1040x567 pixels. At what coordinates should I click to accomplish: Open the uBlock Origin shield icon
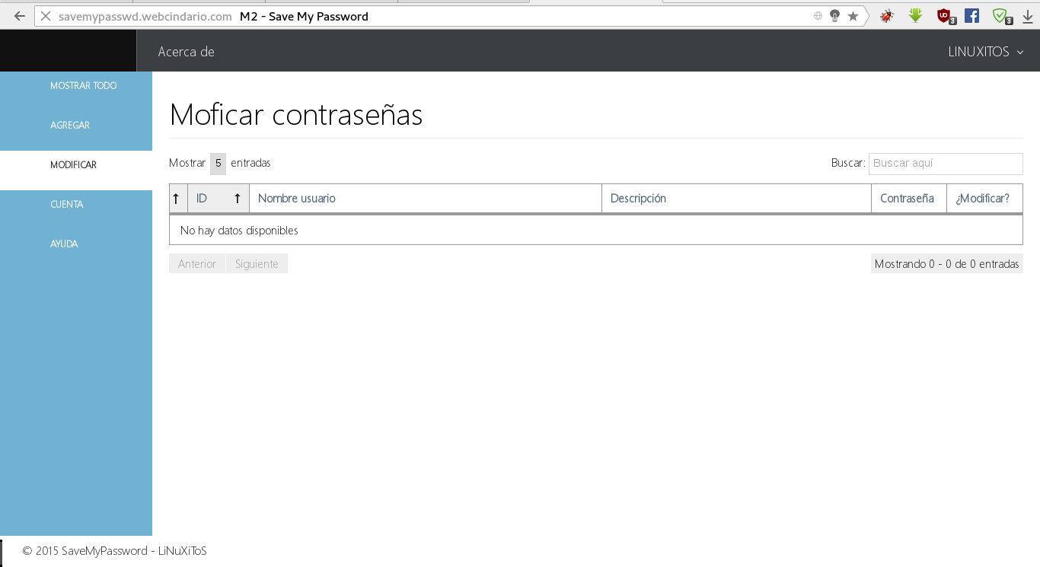946,16
